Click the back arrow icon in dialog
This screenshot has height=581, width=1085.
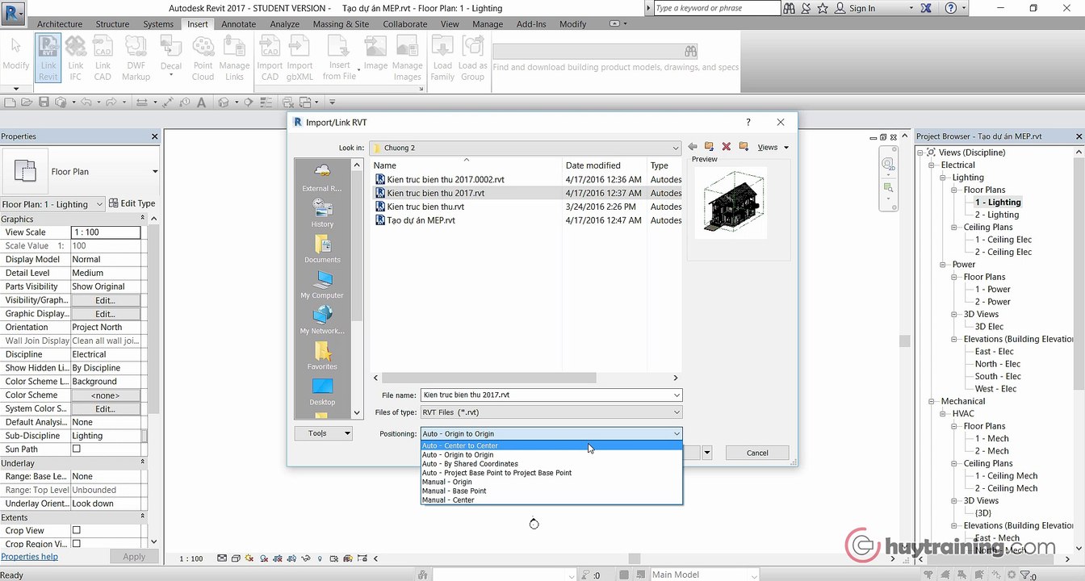(x=692, y=147)
